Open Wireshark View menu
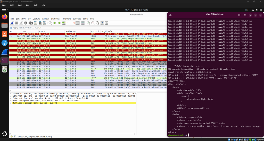The image size is (264, 141). (23, 19)
